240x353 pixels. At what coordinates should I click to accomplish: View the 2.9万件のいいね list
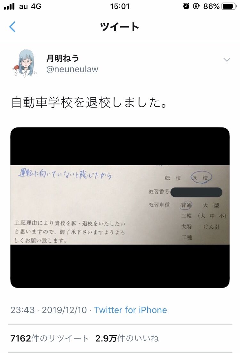tap(127, 338)
